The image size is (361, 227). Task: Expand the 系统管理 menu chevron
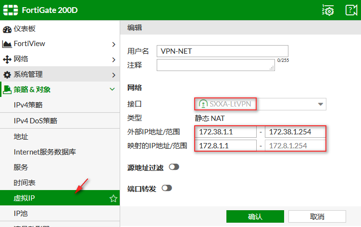click(x=113, y=75)
